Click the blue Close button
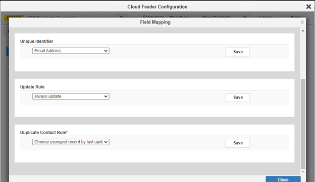 [x=283, y=179]
